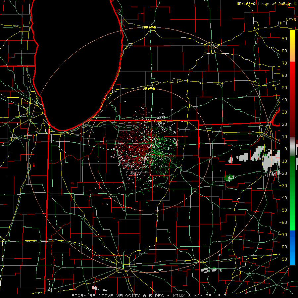Screen dimensions: 298x298
Task: Click the positive 20 value on the velocity scale
Action: point(284,124)
